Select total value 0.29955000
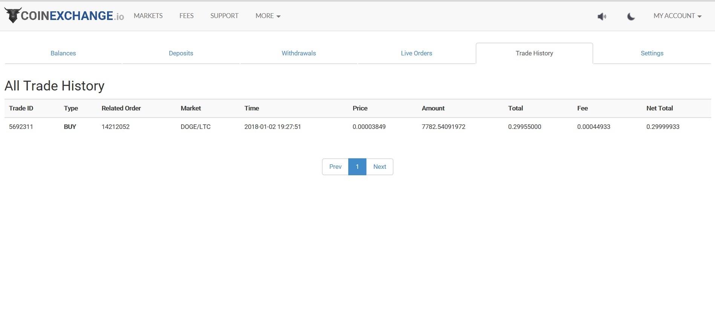 click(x=525, y=127)
